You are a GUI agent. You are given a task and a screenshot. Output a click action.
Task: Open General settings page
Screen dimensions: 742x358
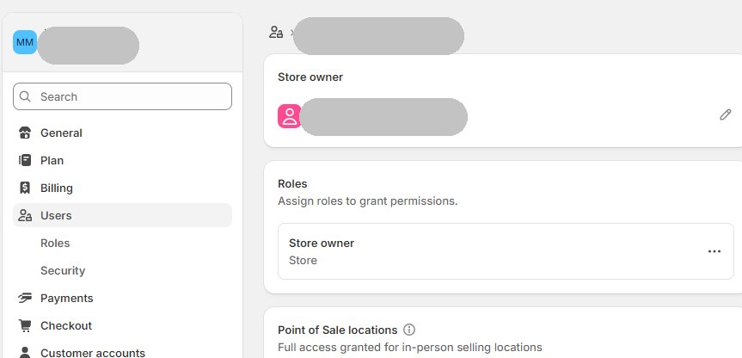[61, 133]
